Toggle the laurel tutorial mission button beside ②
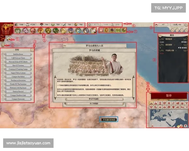The height and width of the screenshot is (151, 189). click(3, 45)
